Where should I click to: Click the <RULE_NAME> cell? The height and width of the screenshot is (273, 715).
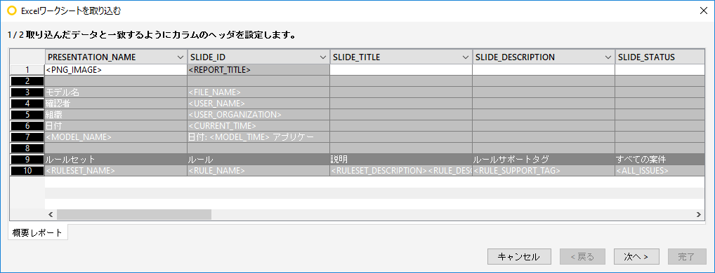click(258, 171)
